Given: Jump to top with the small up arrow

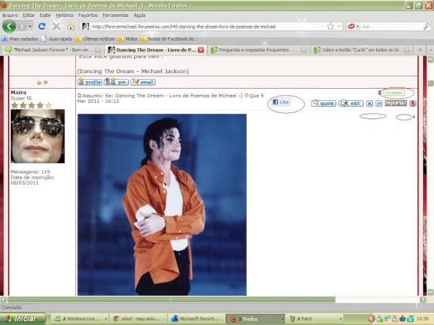Looking at the screenshot, I should coord(39,83).
